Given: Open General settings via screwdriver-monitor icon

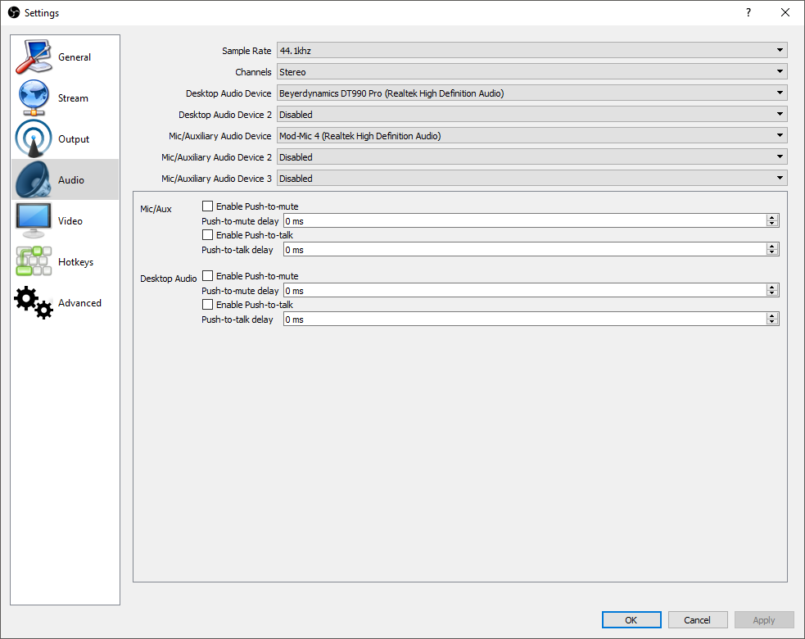Looking at the screenshot, I should [x=34, y=57].
